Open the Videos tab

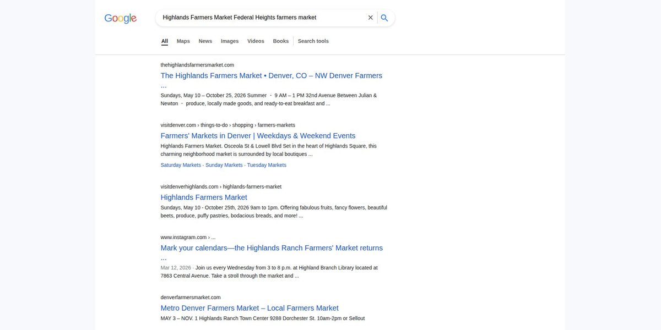pos(256,41)
